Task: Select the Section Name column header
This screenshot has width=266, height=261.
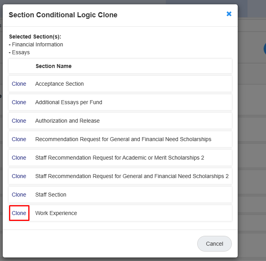Action: 53,66
